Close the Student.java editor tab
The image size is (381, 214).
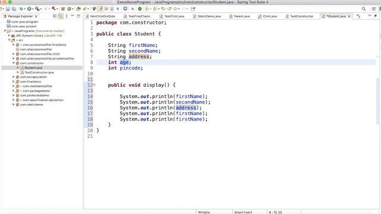point(349,17)
